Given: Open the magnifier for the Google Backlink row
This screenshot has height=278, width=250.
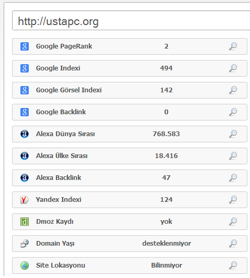Looking at the screenshot, I should (233, 112).
